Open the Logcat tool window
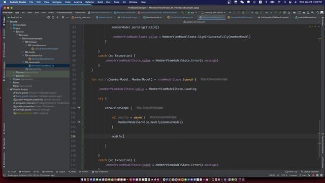The width and height of the screenshot is (325, 183). point(60,172)
